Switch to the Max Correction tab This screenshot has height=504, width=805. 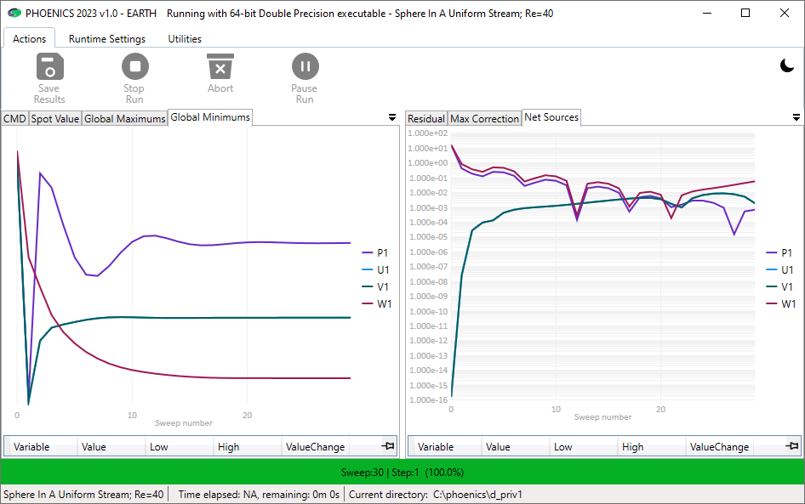coord(485,118)
